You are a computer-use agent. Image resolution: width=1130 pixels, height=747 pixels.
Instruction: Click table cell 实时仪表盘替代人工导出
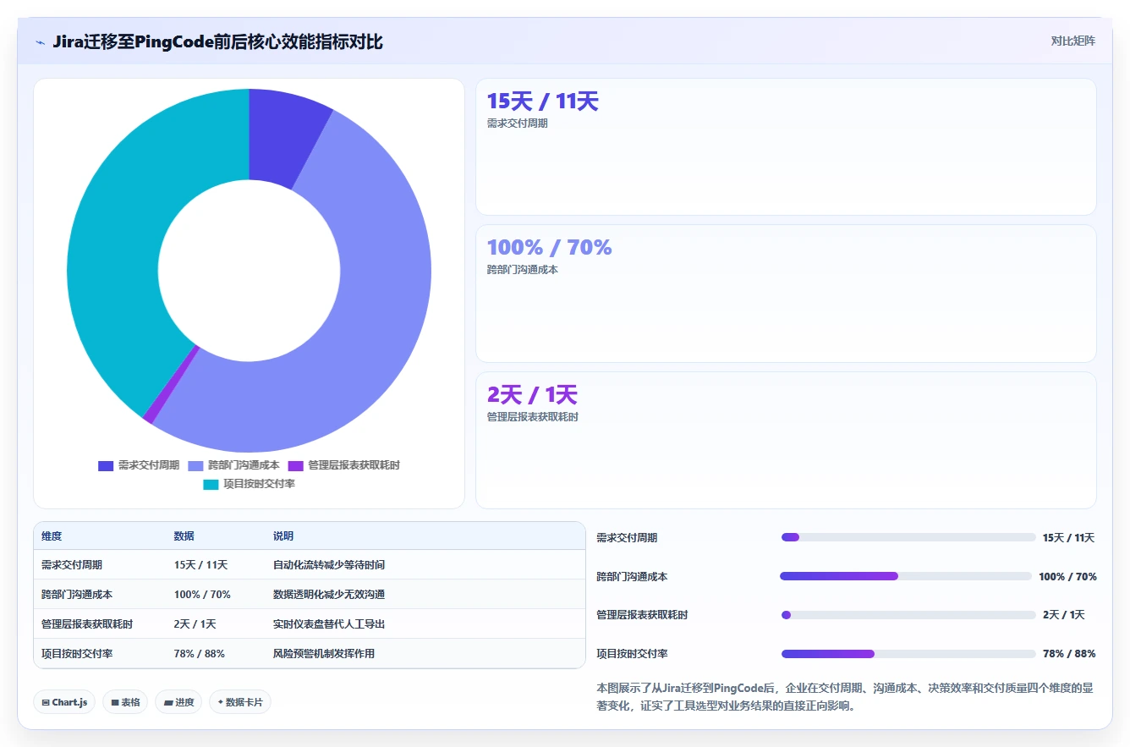click(329, 623)
